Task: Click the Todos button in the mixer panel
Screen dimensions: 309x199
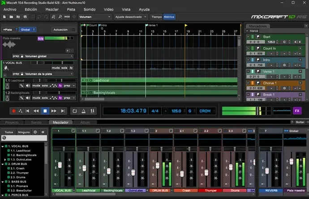Action: click(9, 132)
